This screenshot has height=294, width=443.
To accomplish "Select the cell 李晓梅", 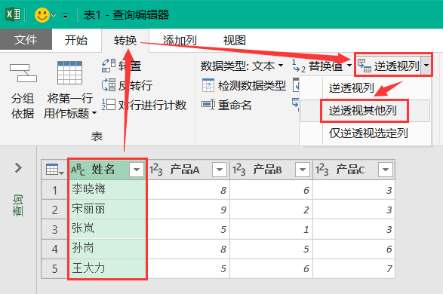I will point(107,190).
